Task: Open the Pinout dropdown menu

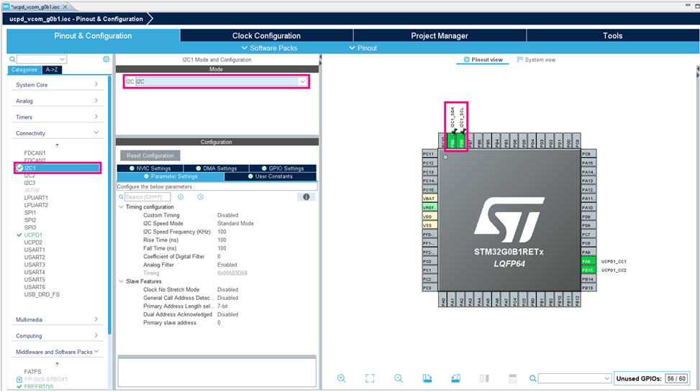Action: [363, 47]
